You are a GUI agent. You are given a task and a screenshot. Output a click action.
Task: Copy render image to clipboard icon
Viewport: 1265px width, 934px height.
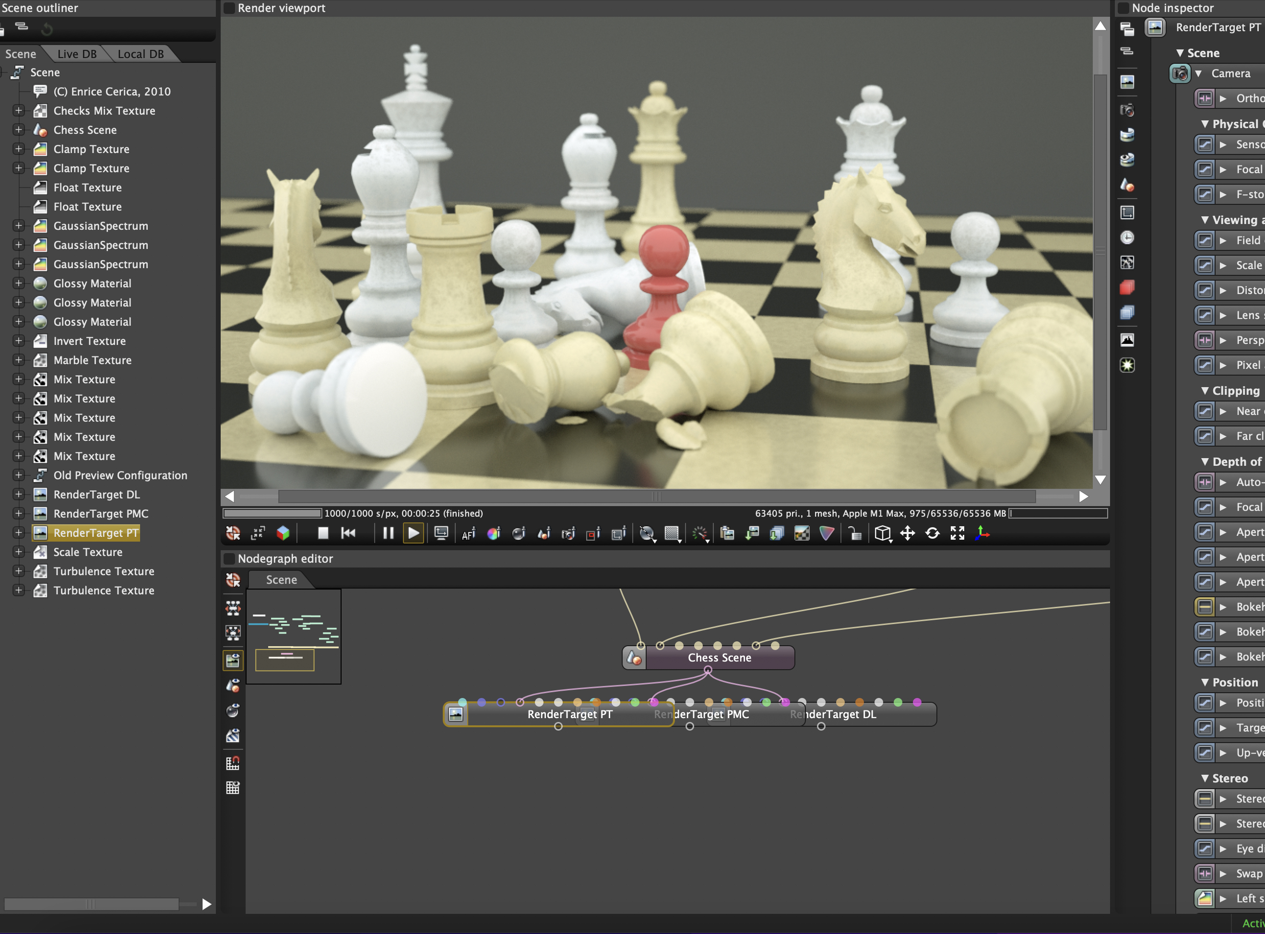tap(727, 533)
